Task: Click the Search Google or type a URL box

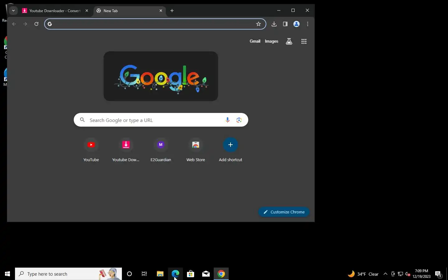Action: (x=161, y=120)
